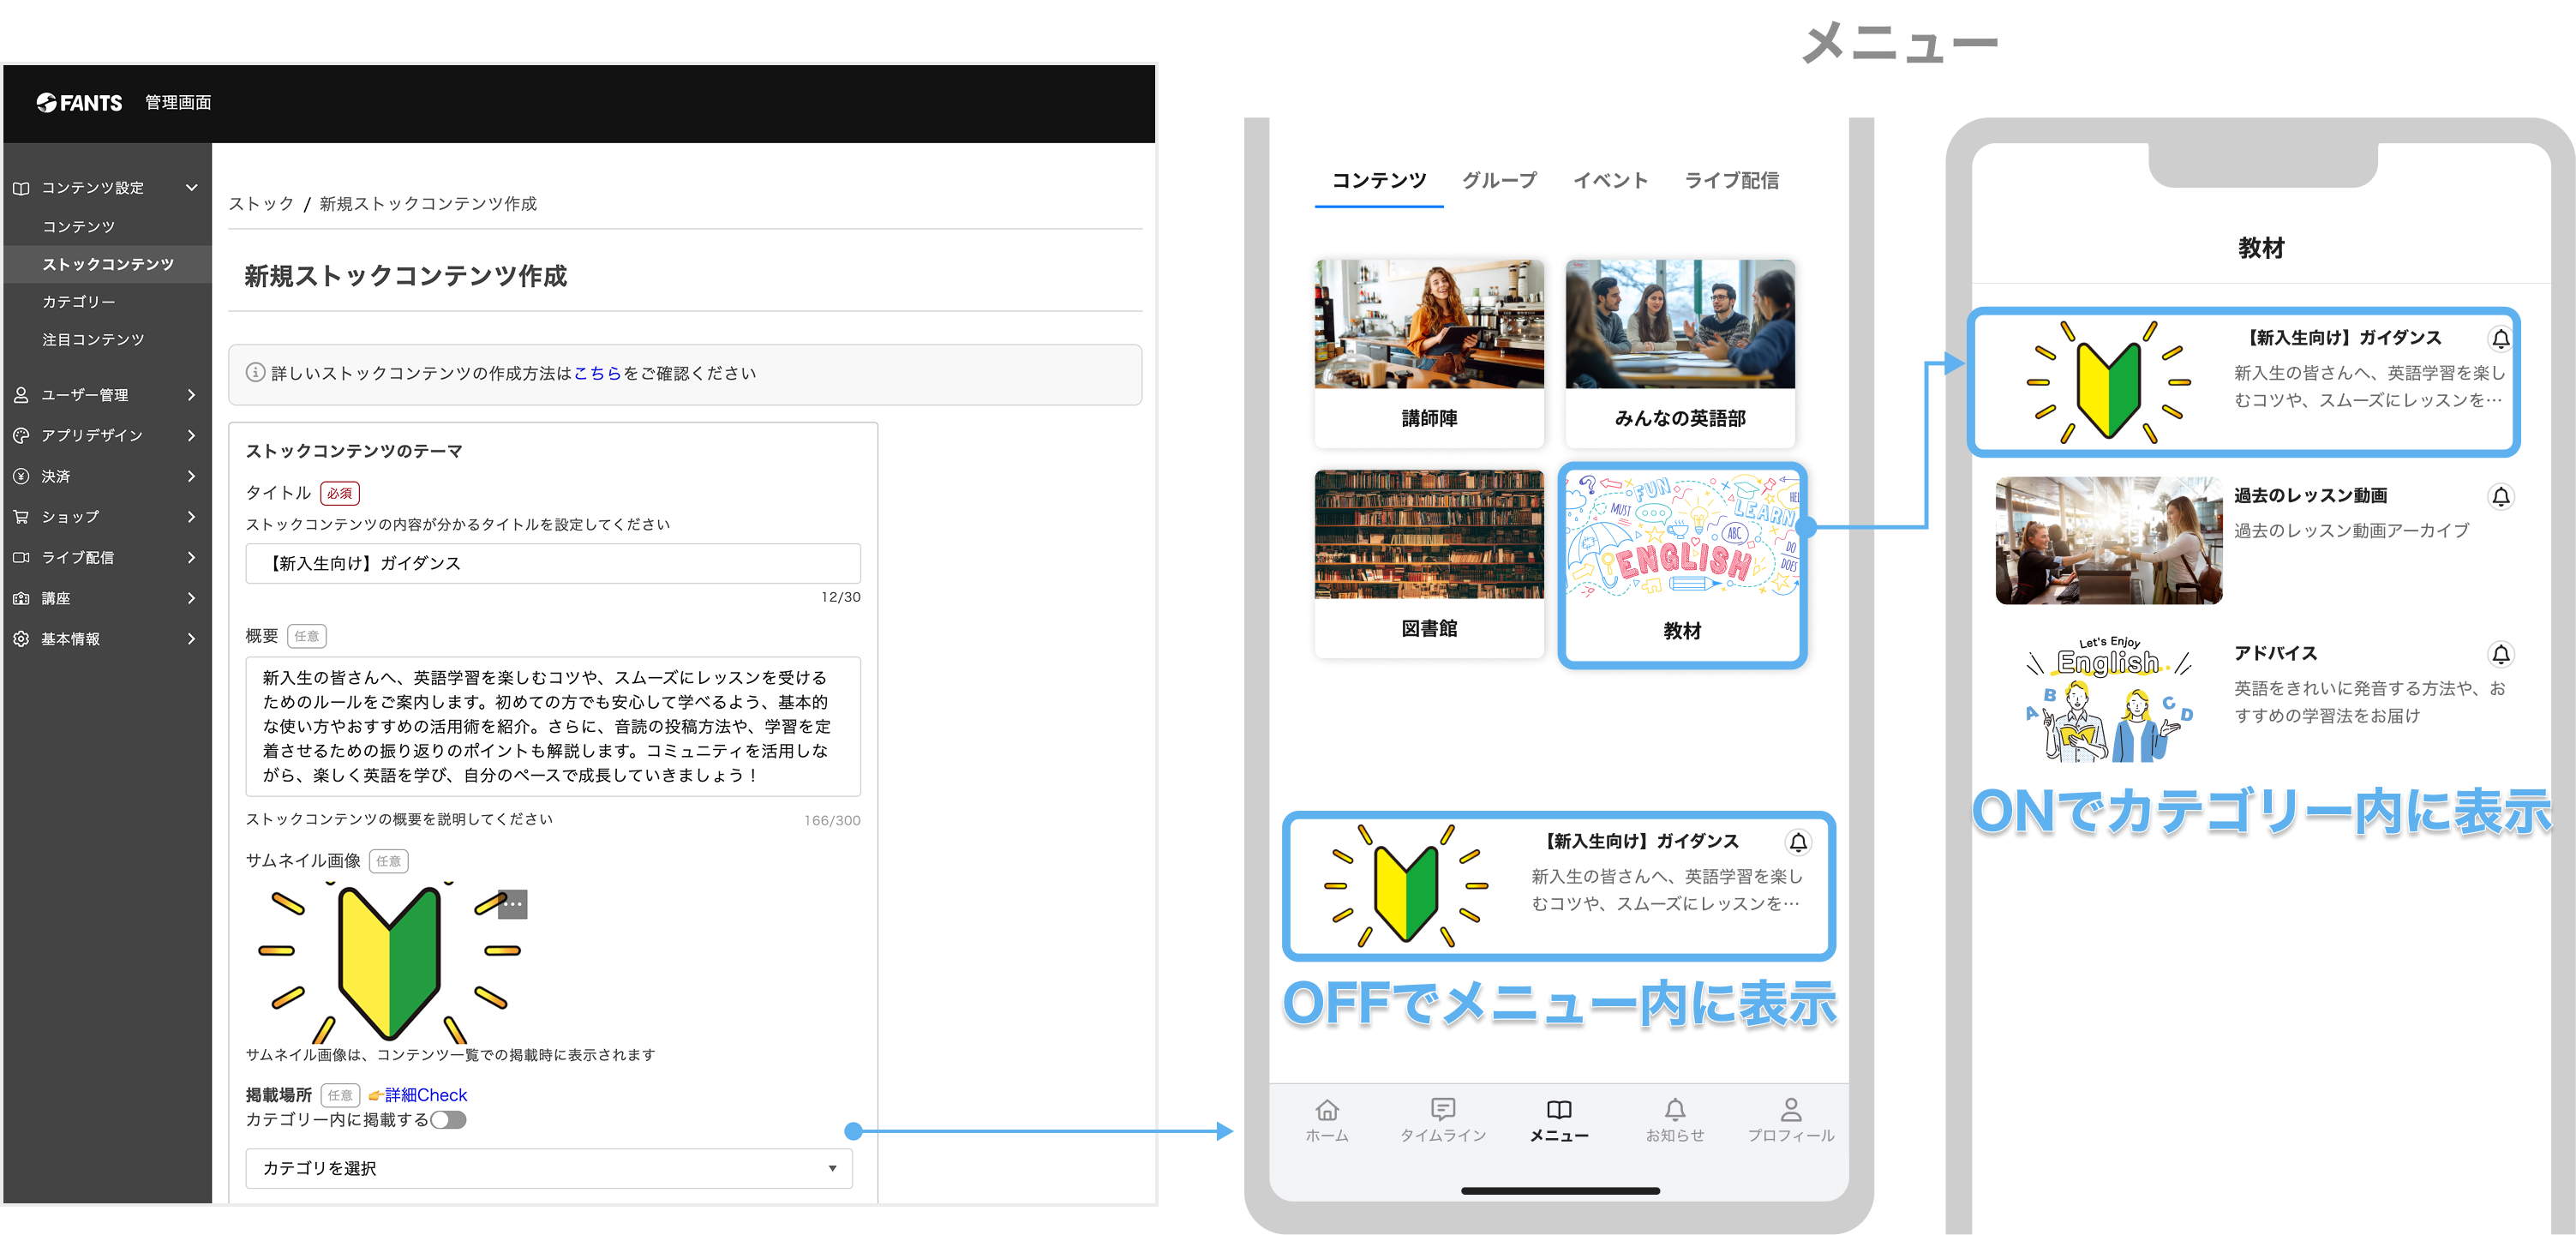Open the 図書館 category card

(1429, 564)
